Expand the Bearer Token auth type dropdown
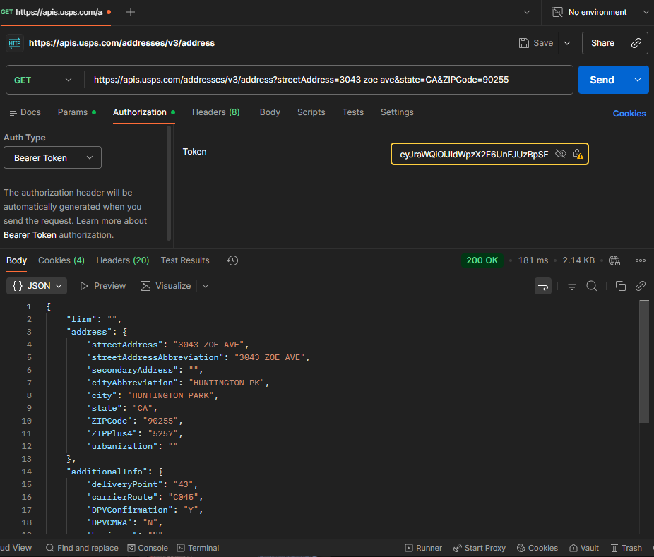654x557 pixels. click(x=53, y=158)
